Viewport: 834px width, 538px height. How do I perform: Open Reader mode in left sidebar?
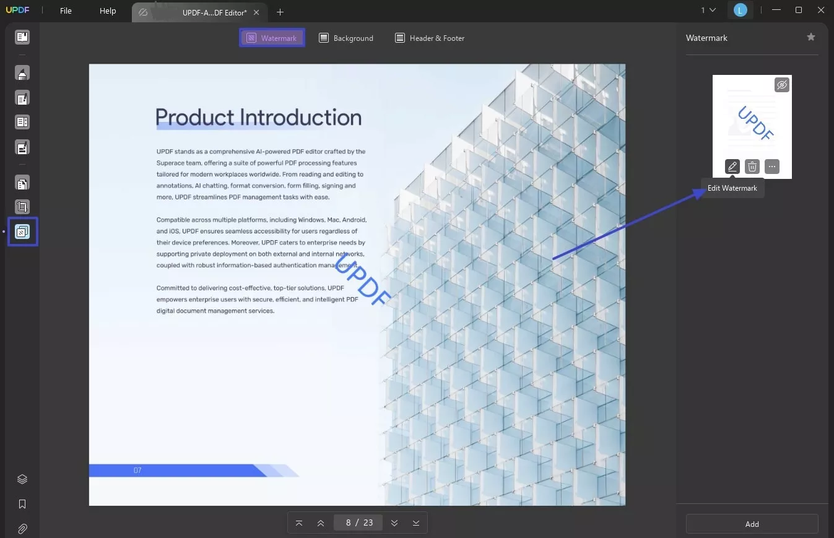pyautogui.click(x=22, y=37)
